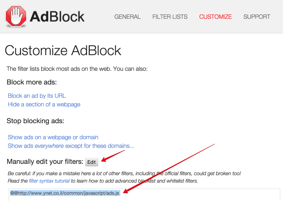Click the "Stop blocking ads:" heading
Image resolution: width=283 pixels, height=201 pixels.
[35, 121]
